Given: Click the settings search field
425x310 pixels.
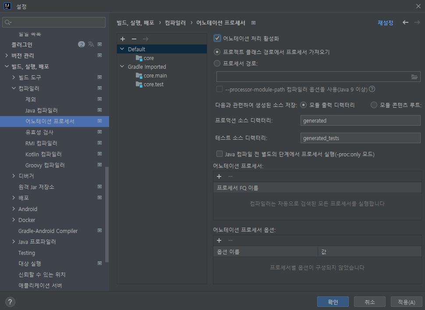Looking at the screenshot, I should 54,22.
